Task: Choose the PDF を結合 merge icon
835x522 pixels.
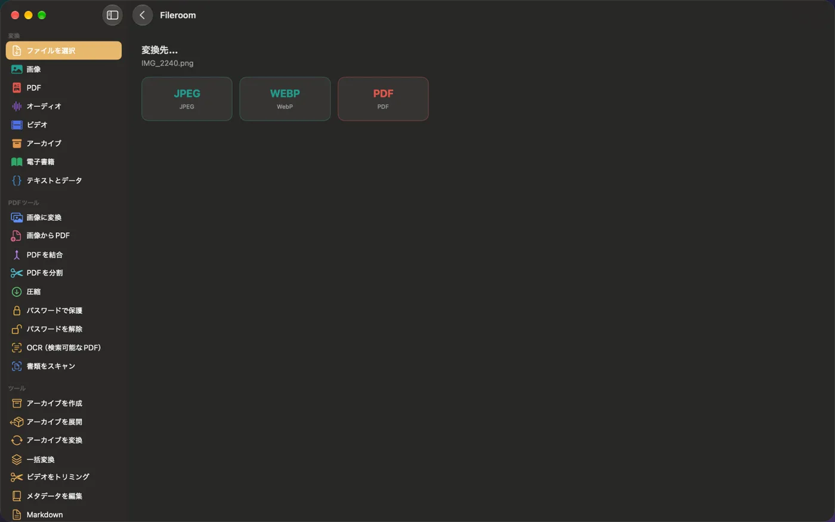Action: pyautogui.click(x=17, y=255)
